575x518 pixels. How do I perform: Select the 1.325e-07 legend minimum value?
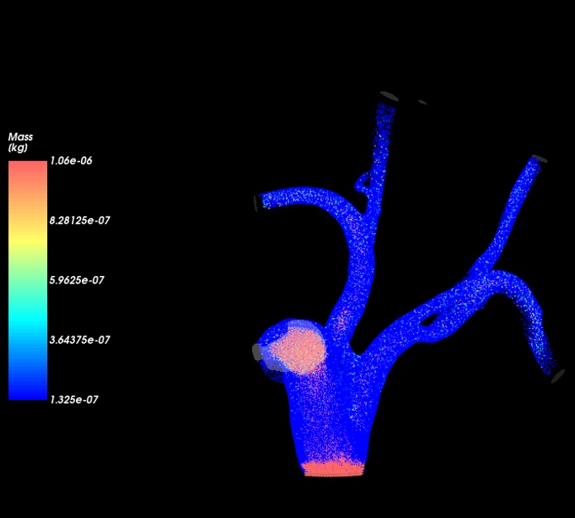pos(74,400)
